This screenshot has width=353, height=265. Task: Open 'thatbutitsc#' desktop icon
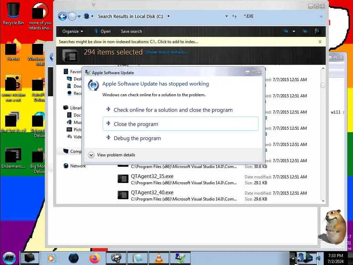click(x=13, y=122)
